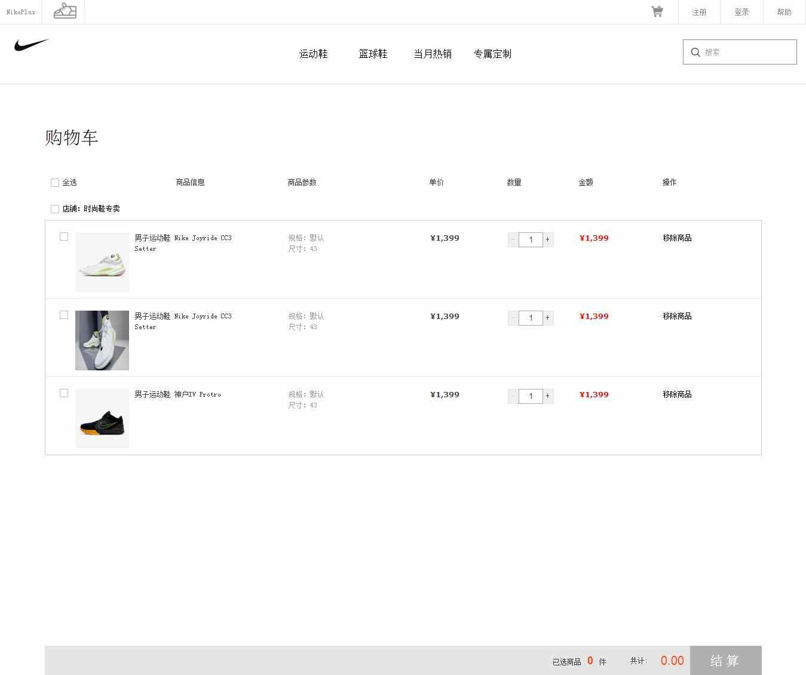Increase quantity for 神户IV Protro
Viewport: 806px width, 675px height.
[x=548, y=396]
